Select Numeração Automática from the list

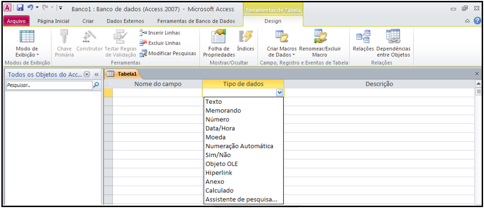(239, 146)
